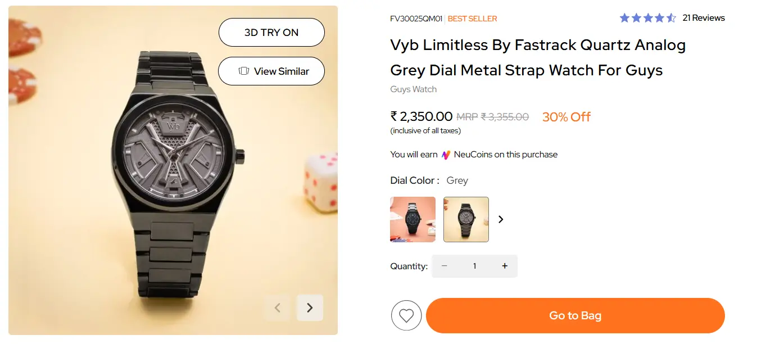Screen dimensions: 757x344
Task: Add the watch to wishlist via heart icon
Action: [406, 315]
